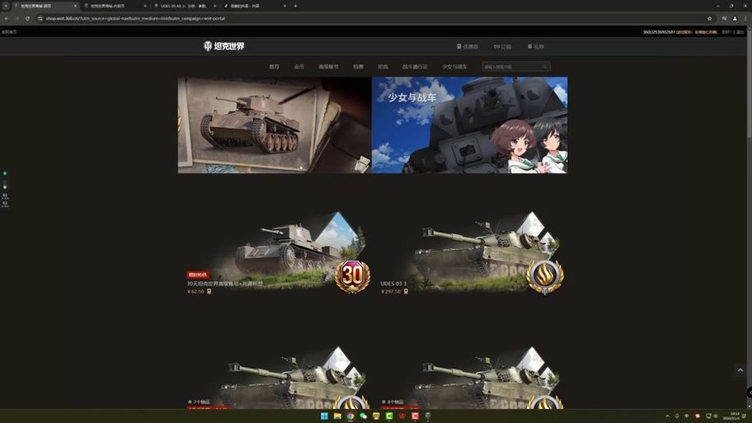The image size is (752, 423).
Task: Click the 坦克世界 logo in the header
Action: 224,46
